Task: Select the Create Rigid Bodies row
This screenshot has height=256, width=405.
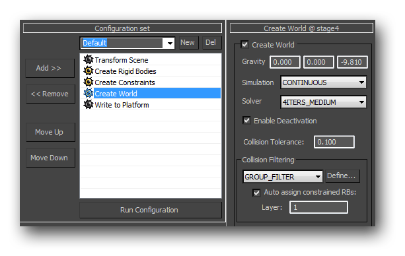Action: tap(151, 71)
